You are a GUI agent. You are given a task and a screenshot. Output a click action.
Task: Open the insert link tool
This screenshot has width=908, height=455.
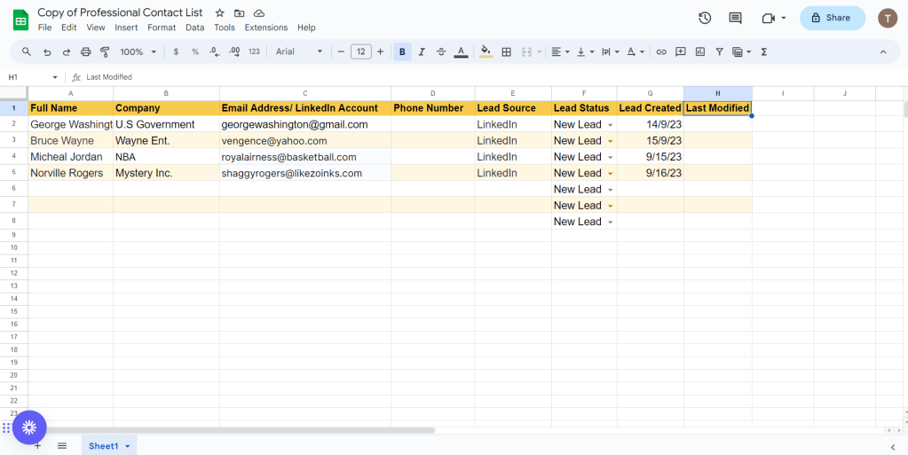[661, 52]
